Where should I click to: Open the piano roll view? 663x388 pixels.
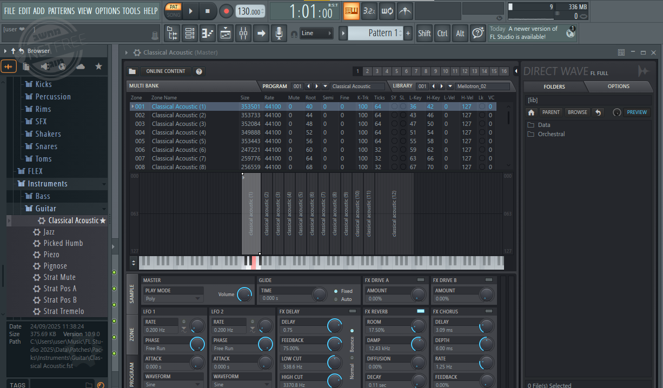[x=208, y=34]
